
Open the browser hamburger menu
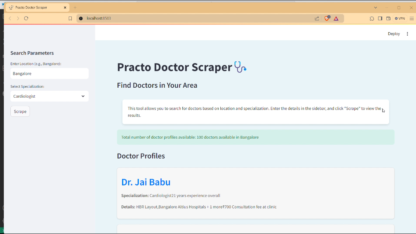coord(412,18)
